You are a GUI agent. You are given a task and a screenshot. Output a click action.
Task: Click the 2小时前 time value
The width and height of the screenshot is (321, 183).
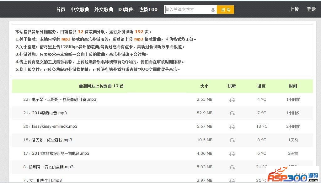[x=293, y=126]
